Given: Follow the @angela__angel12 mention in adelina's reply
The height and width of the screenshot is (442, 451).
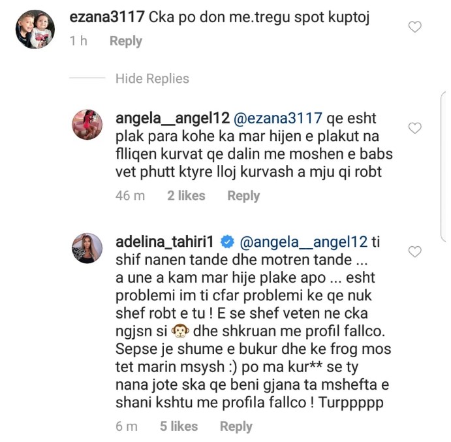Looking at the screenshot, I should 303,242.
